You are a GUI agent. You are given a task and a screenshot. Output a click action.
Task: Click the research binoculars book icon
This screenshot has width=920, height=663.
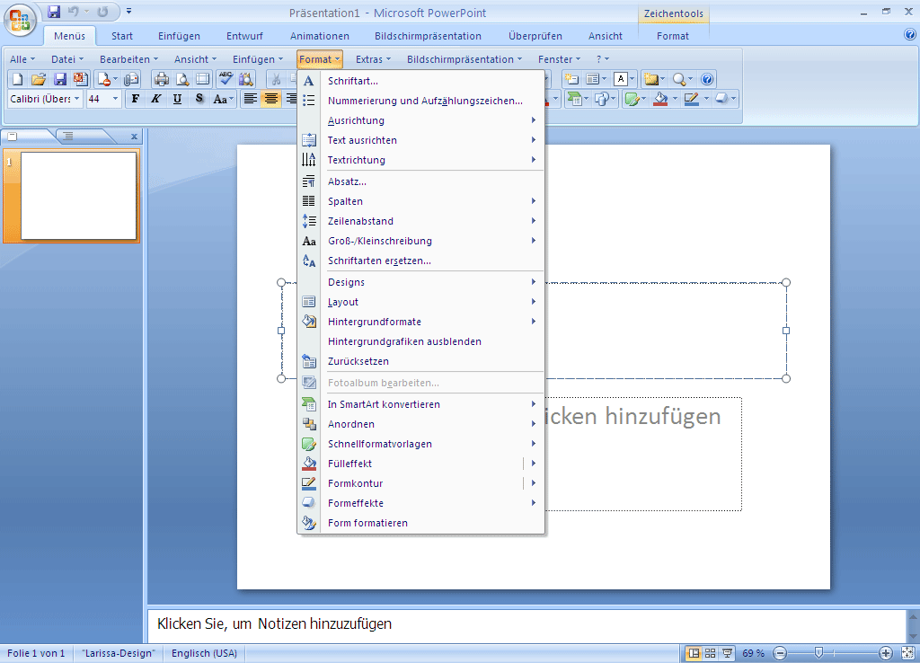246,79
